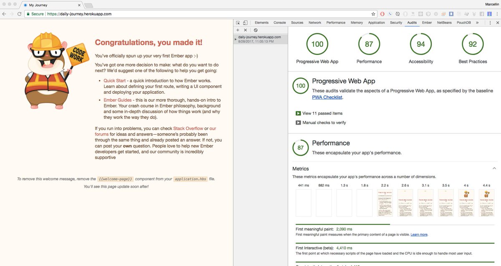The height and width of the screenshot is (266, 501).
Task: Click the circular arrows extension icon
Action: click(397, 14)
